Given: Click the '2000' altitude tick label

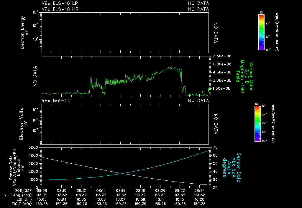Looking at the screenshot, I should tap(33, 172).
